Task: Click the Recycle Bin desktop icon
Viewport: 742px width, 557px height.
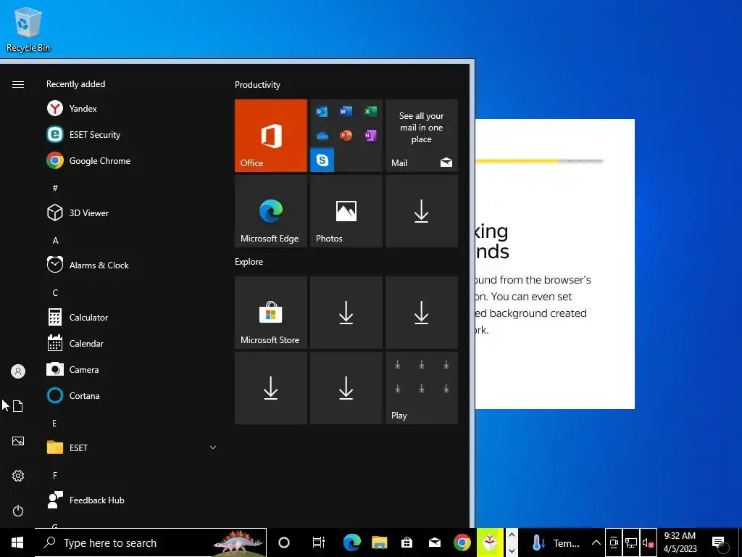Action: [28, 29]
